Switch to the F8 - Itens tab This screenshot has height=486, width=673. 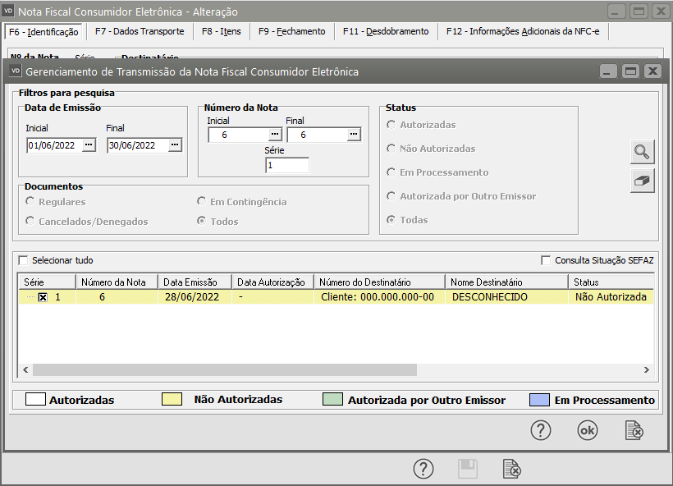221,31
